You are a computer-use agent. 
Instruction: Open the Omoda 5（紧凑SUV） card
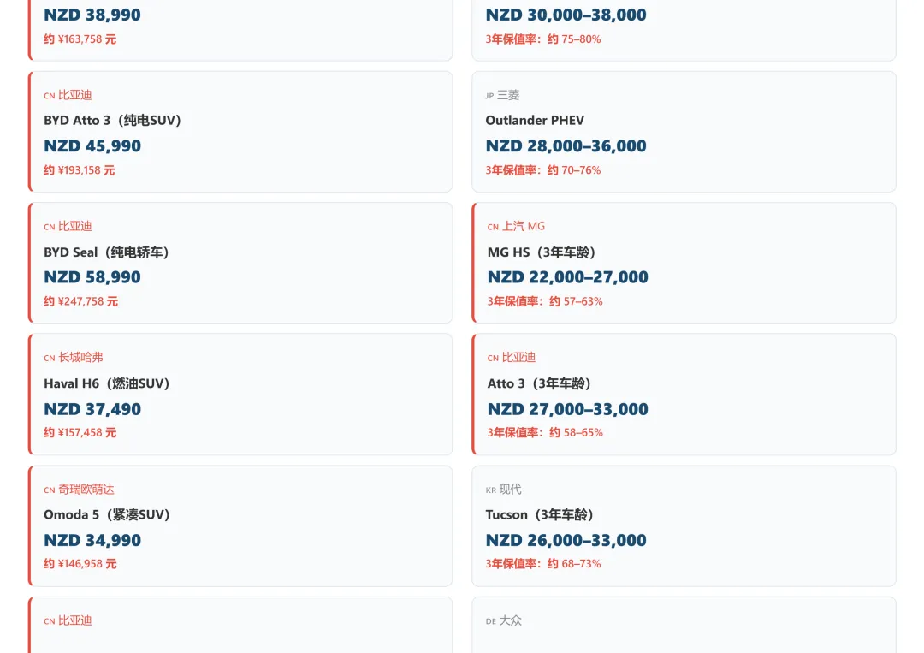click(107, 515)
